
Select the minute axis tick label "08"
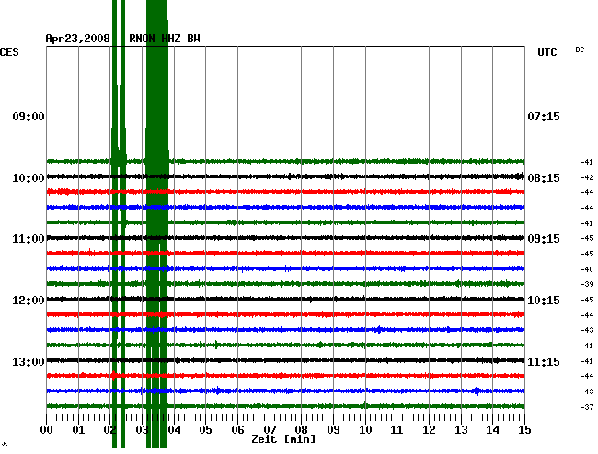pyautogui.click(x=301, y=430)
